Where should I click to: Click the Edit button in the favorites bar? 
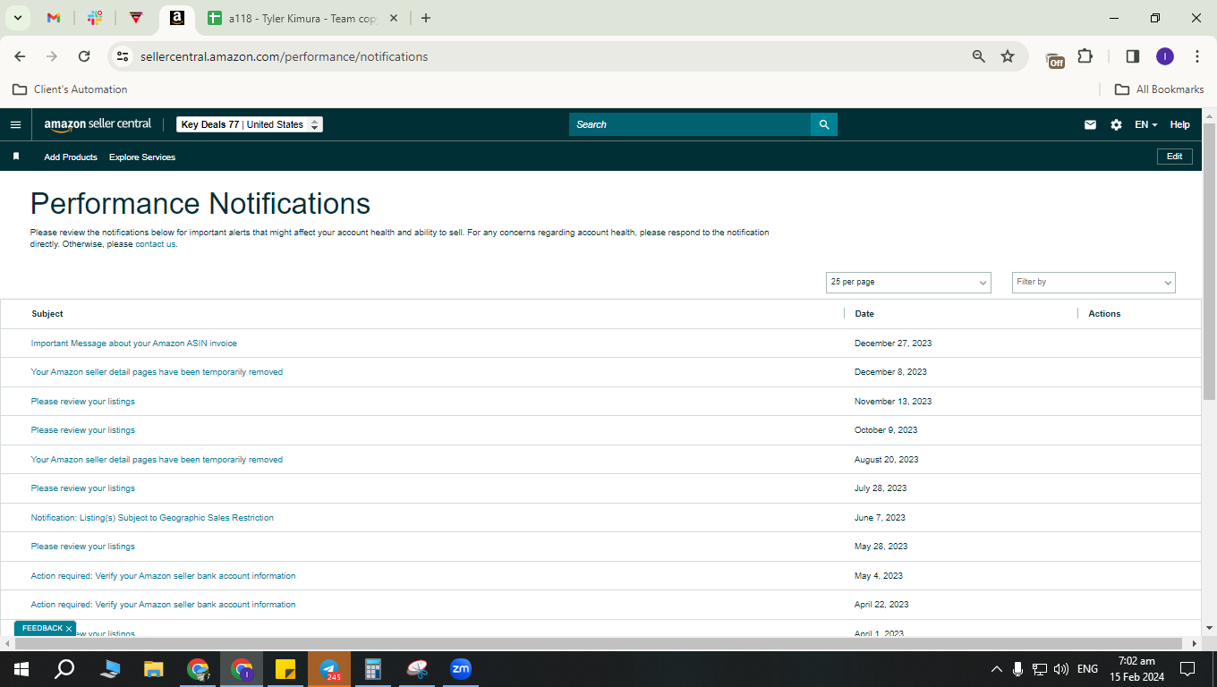coord(1175,157)
